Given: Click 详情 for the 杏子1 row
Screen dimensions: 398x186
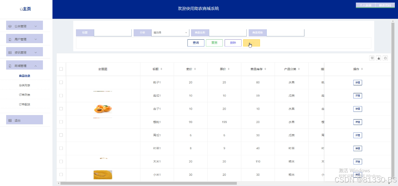Looking at the screenshot, I should point(358,109).
